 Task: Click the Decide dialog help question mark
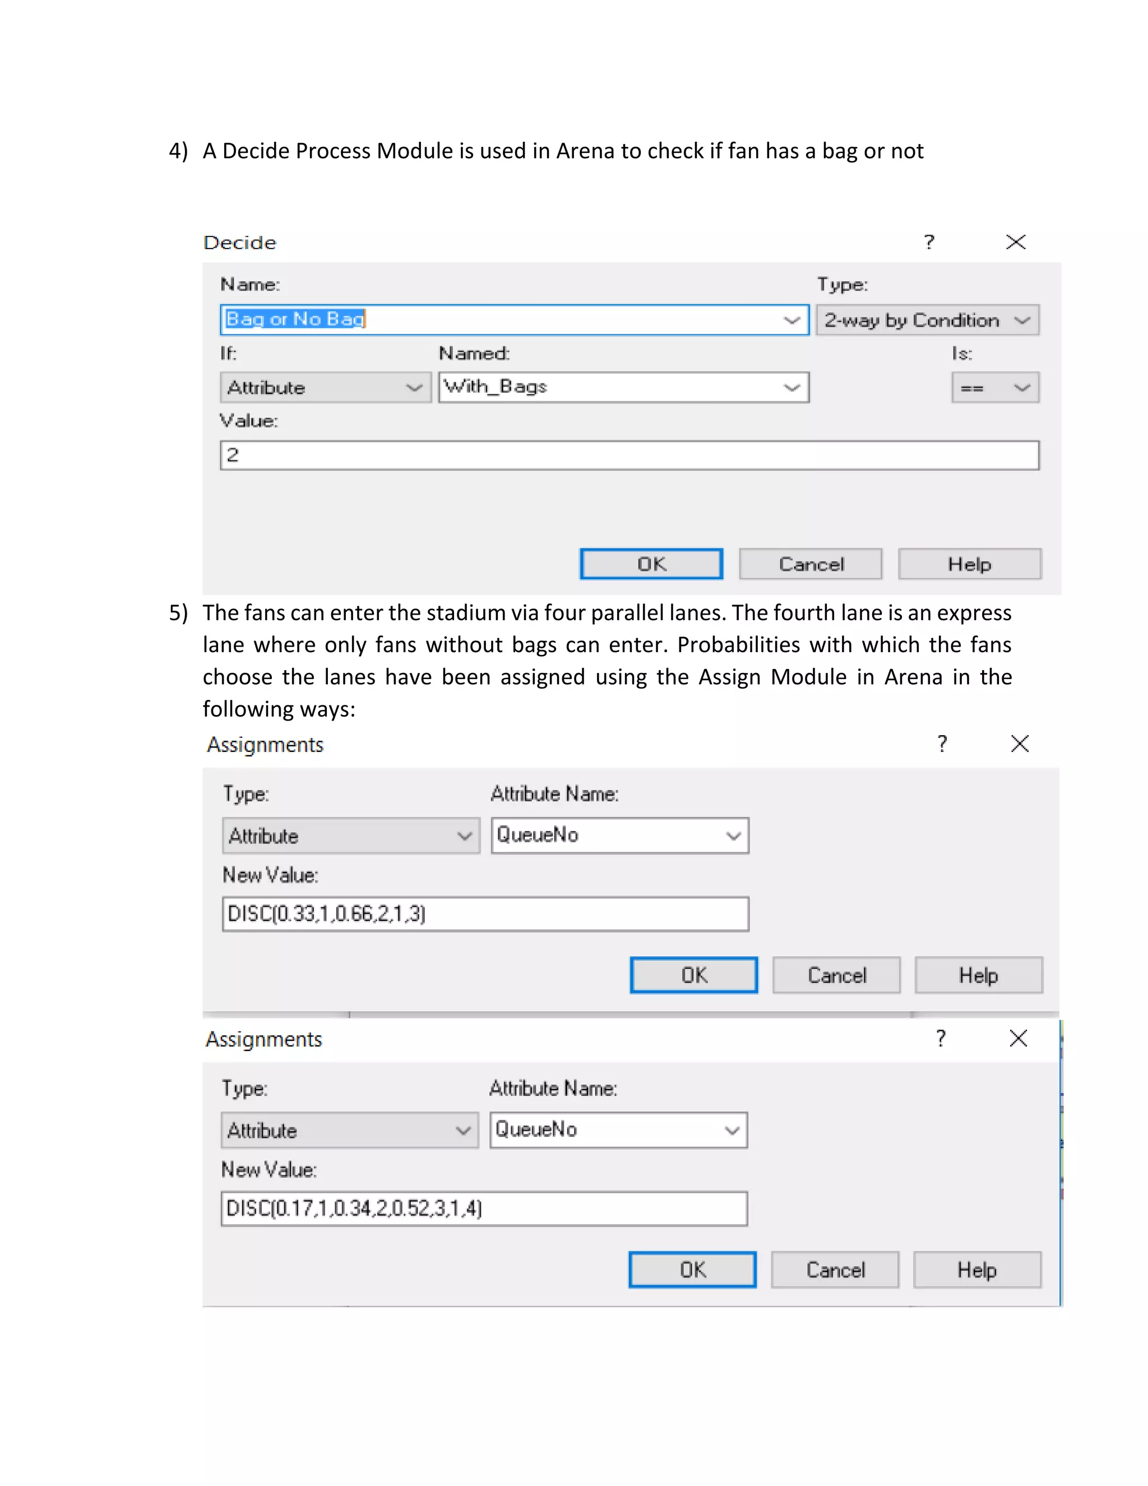(929, 242)
